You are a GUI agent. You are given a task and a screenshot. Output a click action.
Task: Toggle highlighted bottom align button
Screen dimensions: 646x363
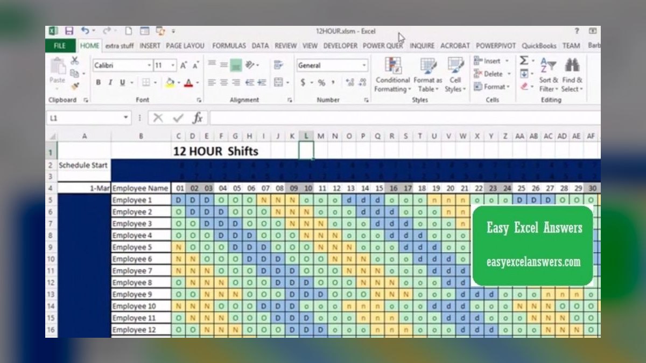(x=236, y=65)
